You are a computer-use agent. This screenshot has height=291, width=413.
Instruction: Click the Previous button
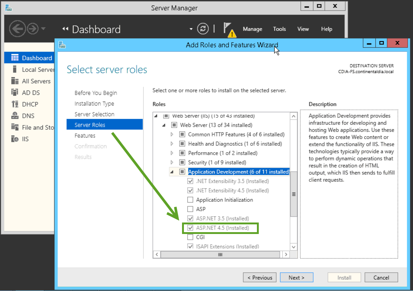260,278
